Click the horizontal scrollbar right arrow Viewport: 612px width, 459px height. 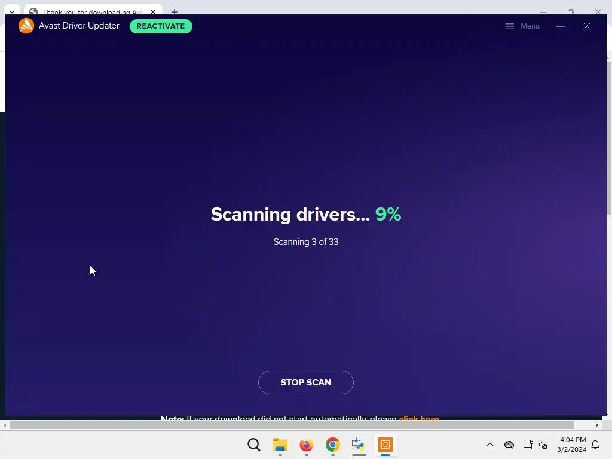[597, 425]
